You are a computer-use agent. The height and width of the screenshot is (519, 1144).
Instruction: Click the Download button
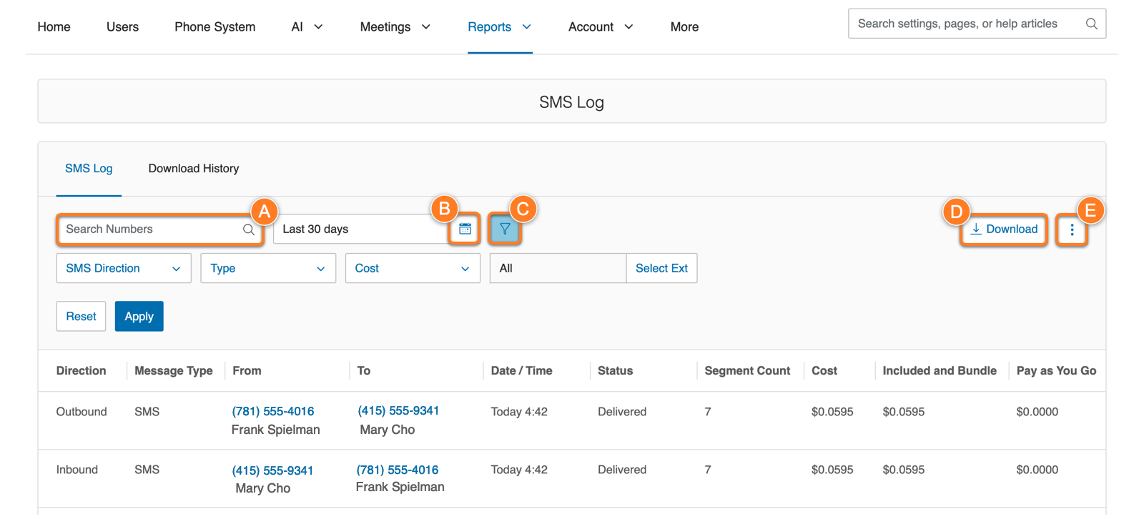coord(1004,229)
